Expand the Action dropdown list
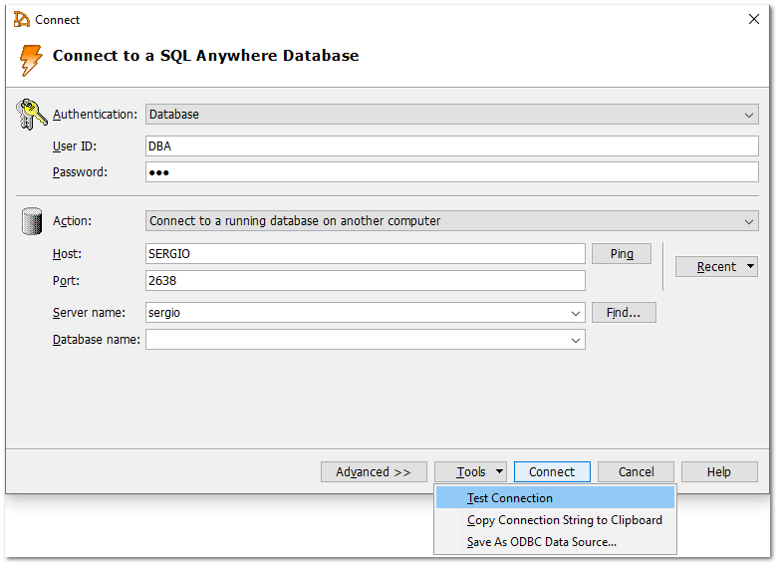 749,221
